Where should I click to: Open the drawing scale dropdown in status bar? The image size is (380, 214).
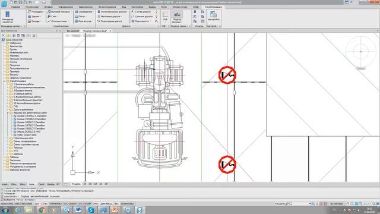point(337,204)
